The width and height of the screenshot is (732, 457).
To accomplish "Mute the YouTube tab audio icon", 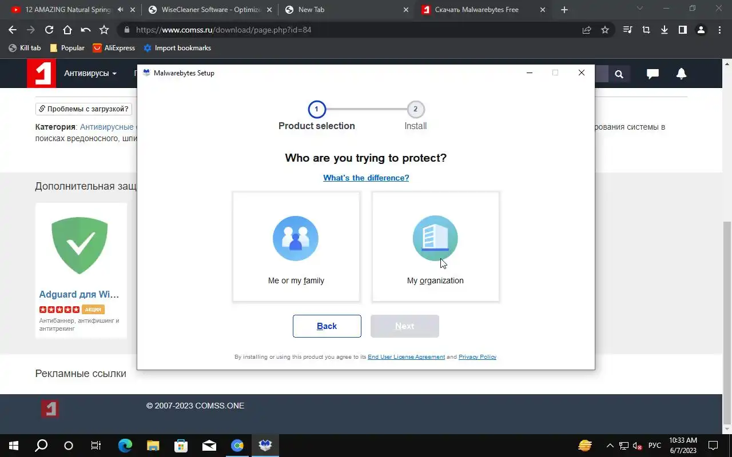I will 120,10.
